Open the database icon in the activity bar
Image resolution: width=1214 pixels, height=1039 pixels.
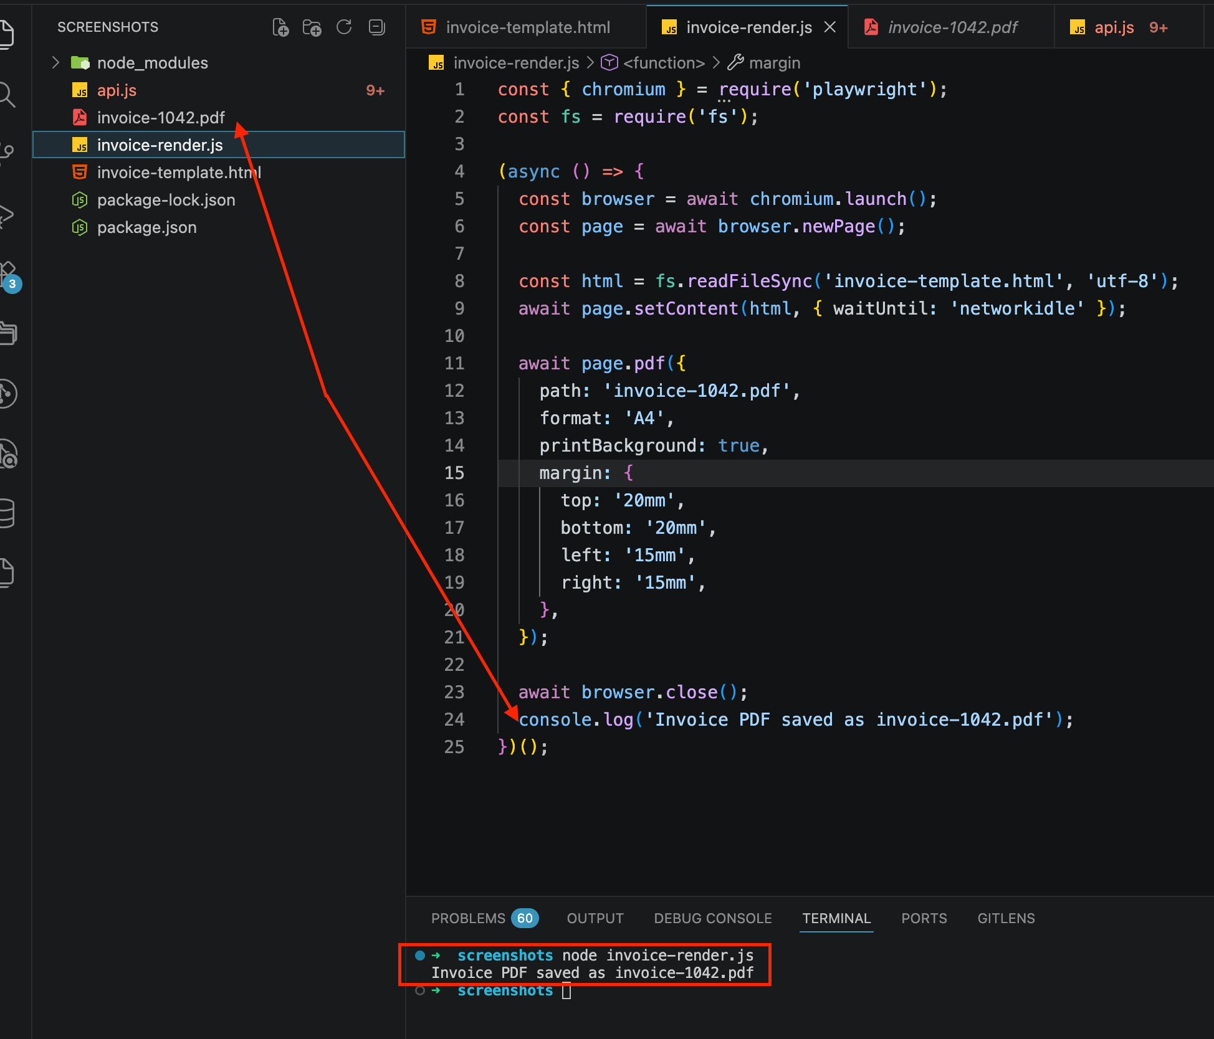coord(9,513)
